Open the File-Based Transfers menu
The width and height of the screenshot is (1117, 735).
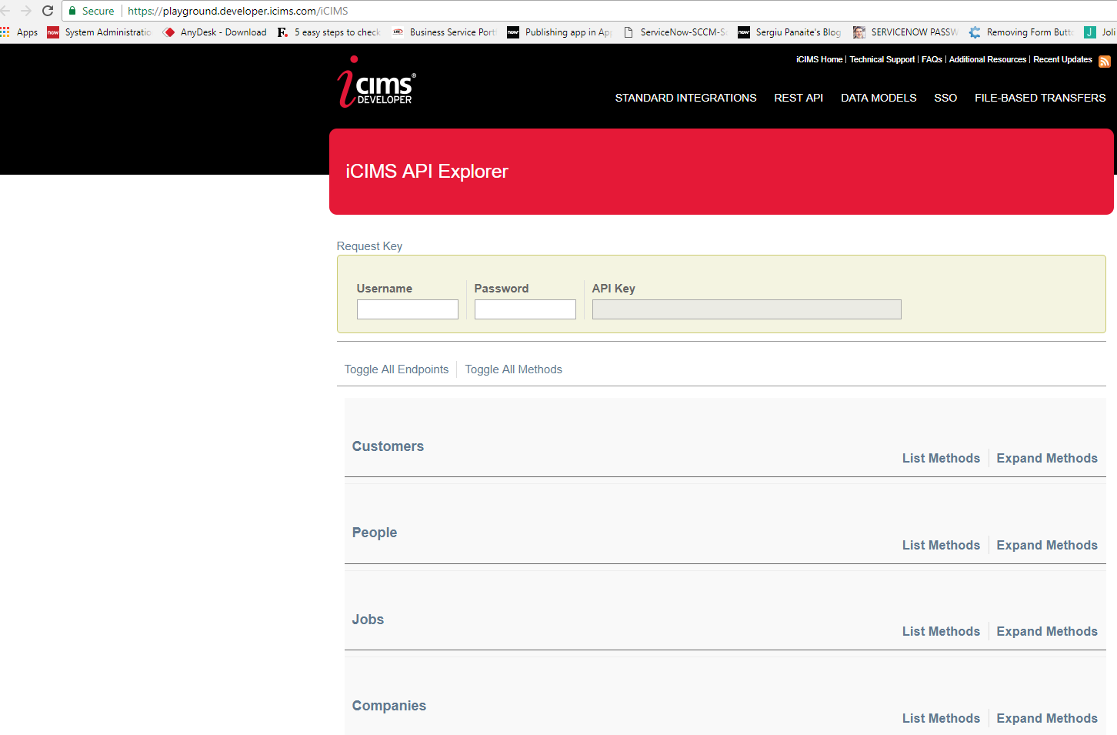coord(1040,98)
